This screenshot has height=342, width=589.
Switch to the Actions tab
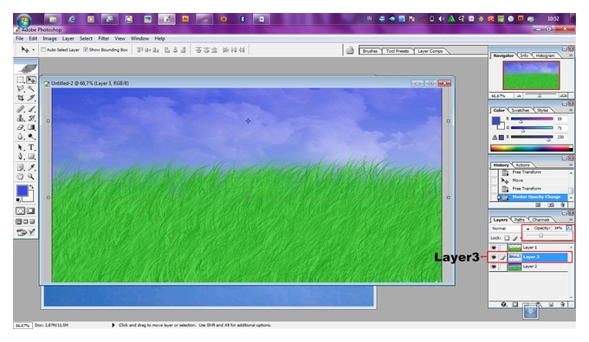click(x=522, y=165)
